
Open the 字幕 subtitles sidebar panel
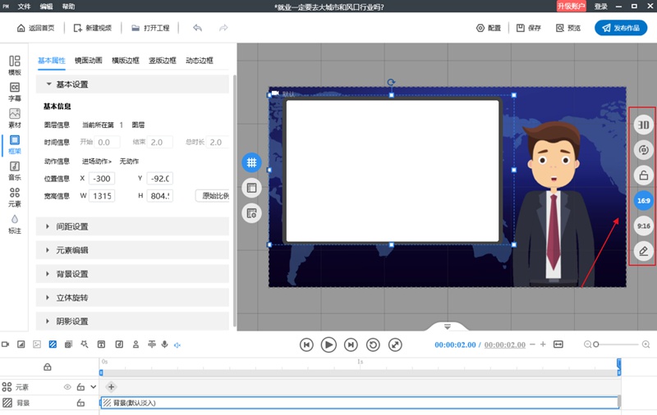tap(15, 92)
